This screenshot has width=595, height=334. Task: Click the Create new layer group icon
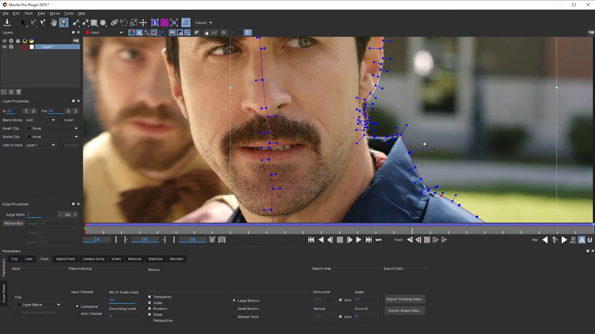[x=4, y=92]
